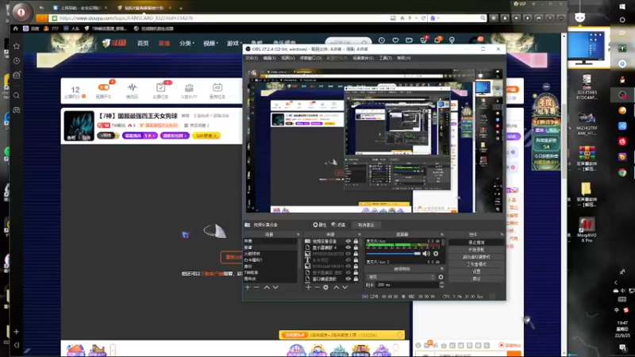The image size is (635, 357).
Task: Open browser sidebar inbox icon
Action: point(17,75)
